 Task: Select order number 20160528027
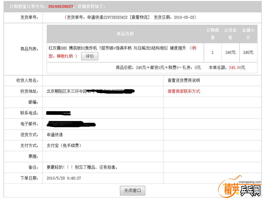point(61,7)
